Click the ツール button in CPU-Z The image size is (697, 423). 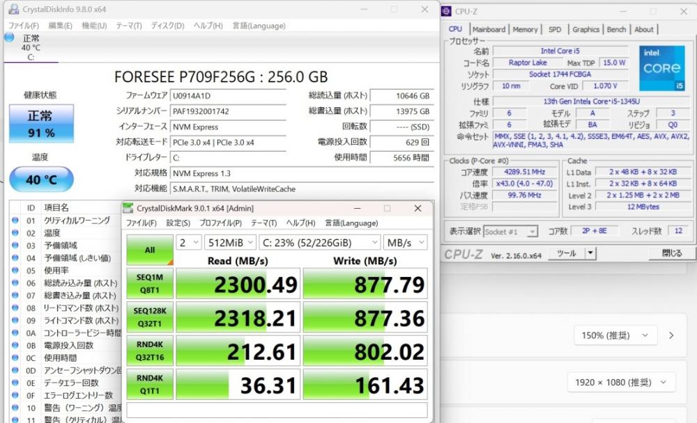[566, 253]
